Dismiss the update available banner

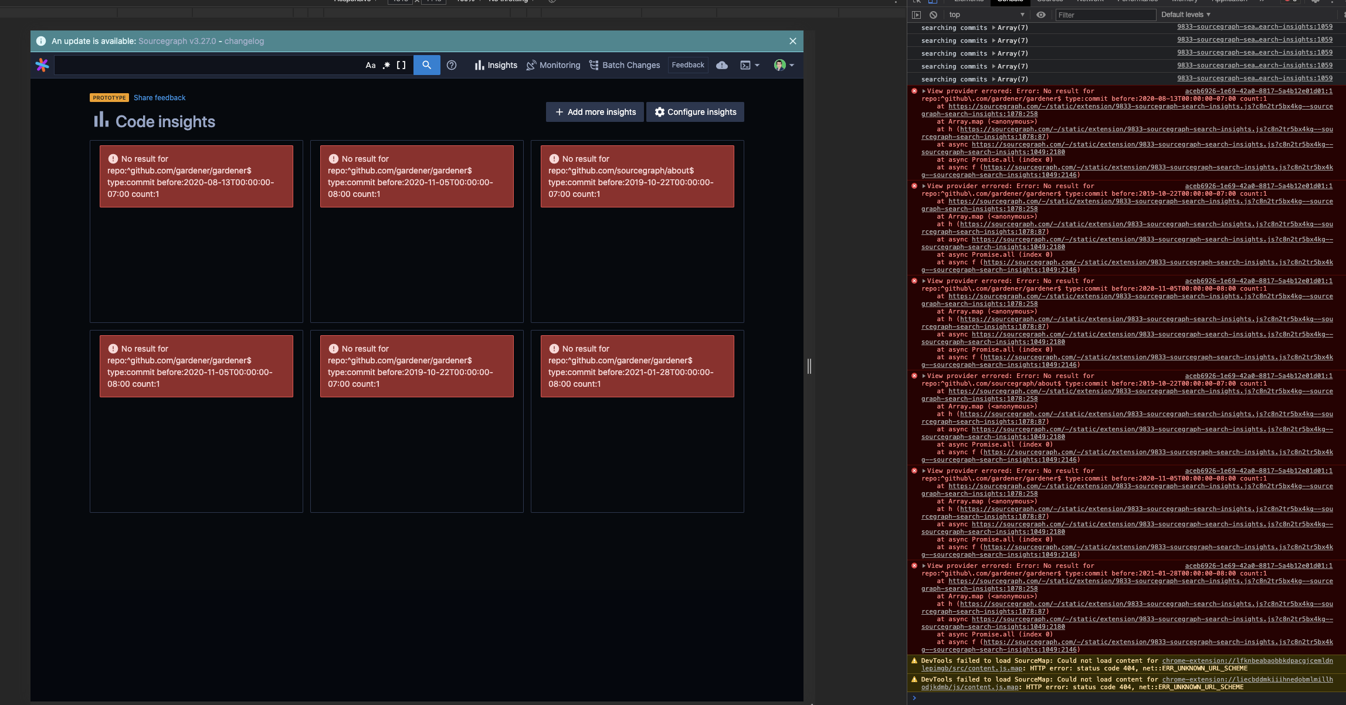point(792,41)
